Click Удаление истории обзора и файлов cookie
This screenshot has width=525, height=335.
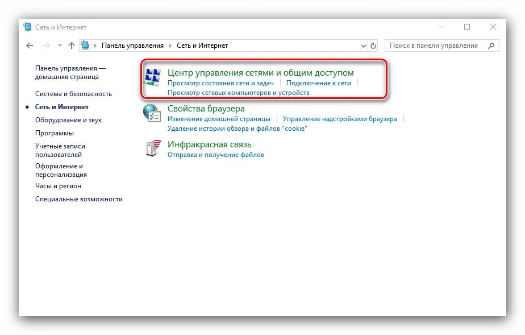(237, 129)
